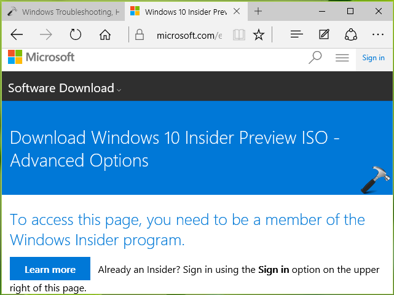394x295 pixels.
Task: Close the Edge browser window
Action: coord(379,11)
